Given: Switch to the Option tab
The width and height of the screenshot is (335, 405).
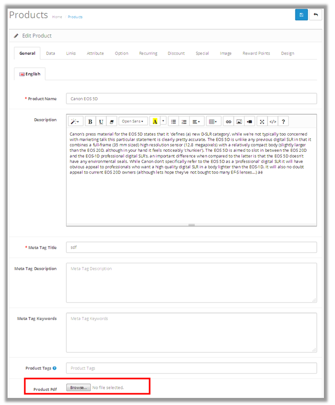Looking at the screenshot, I should 122,53.
